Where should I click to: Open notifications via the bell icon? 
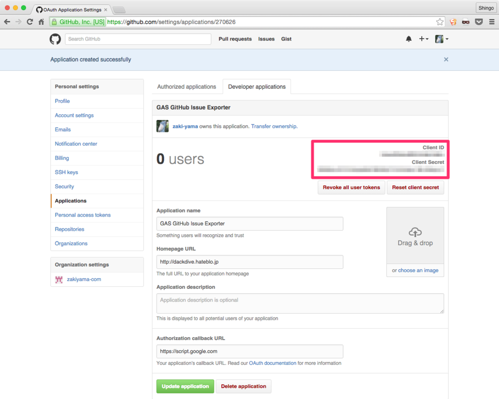[x=409, y=39]
